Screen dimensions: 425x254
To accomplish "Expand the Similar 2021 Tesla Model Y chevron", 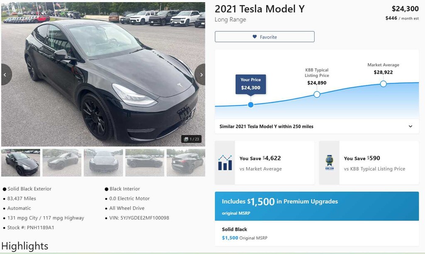I will click(410, 127).
